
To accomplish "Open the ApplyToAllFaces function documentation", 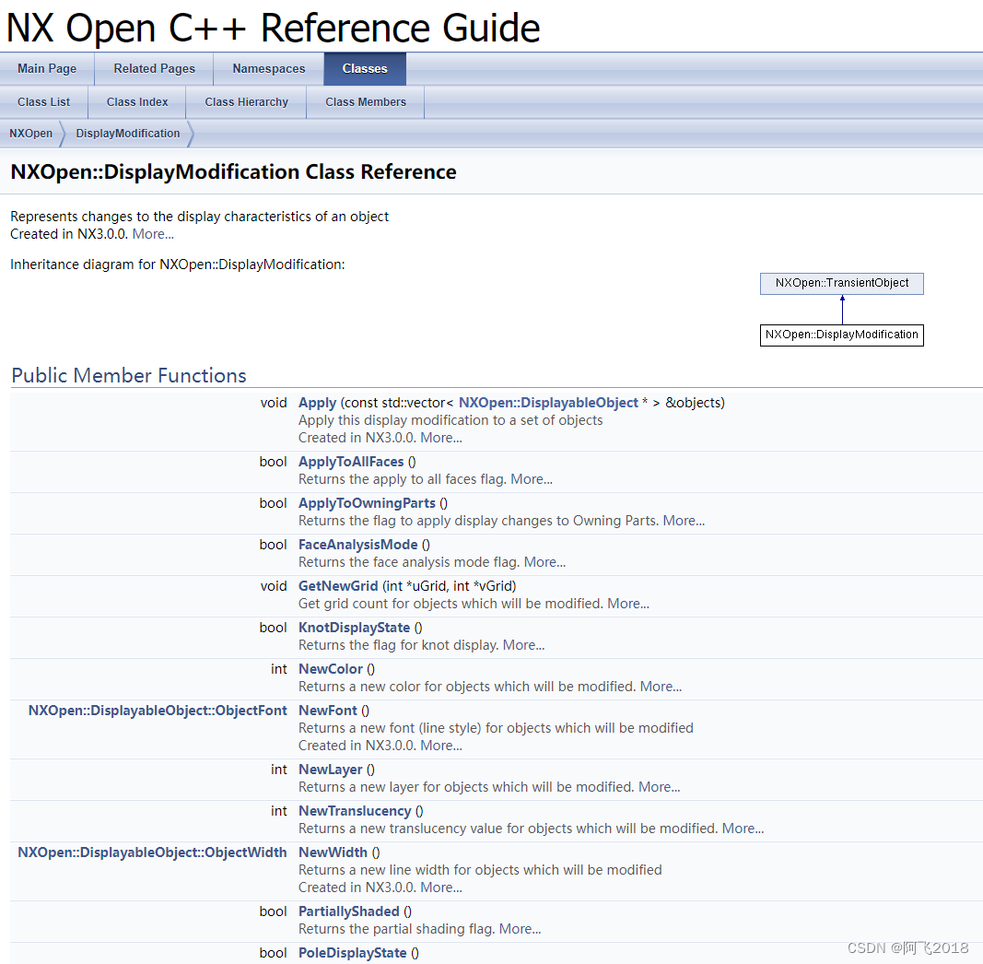I will [349, 461].
